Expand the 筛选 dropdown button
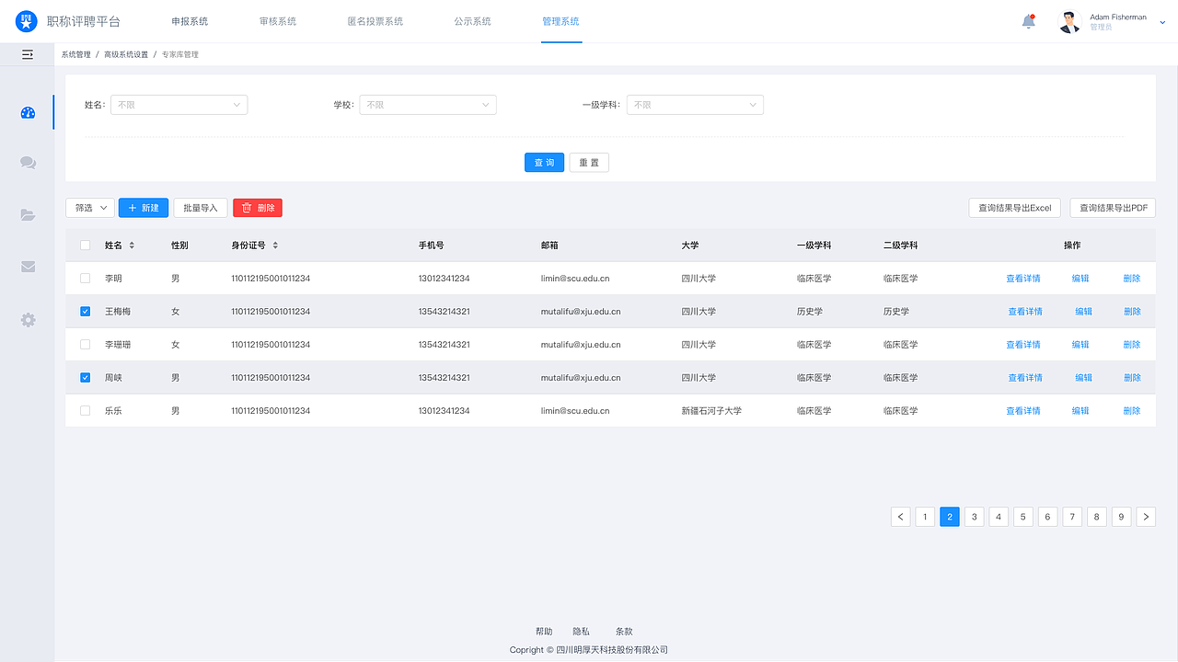Viewport: 1178px width, 662px height. (90, 208)
